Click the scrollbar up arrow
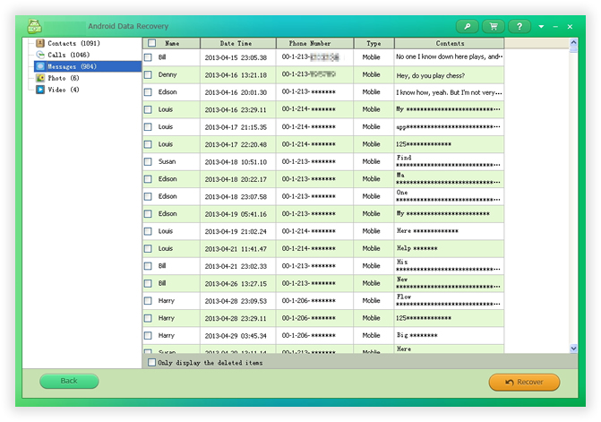The image size is (601, 422). (573, 42)
